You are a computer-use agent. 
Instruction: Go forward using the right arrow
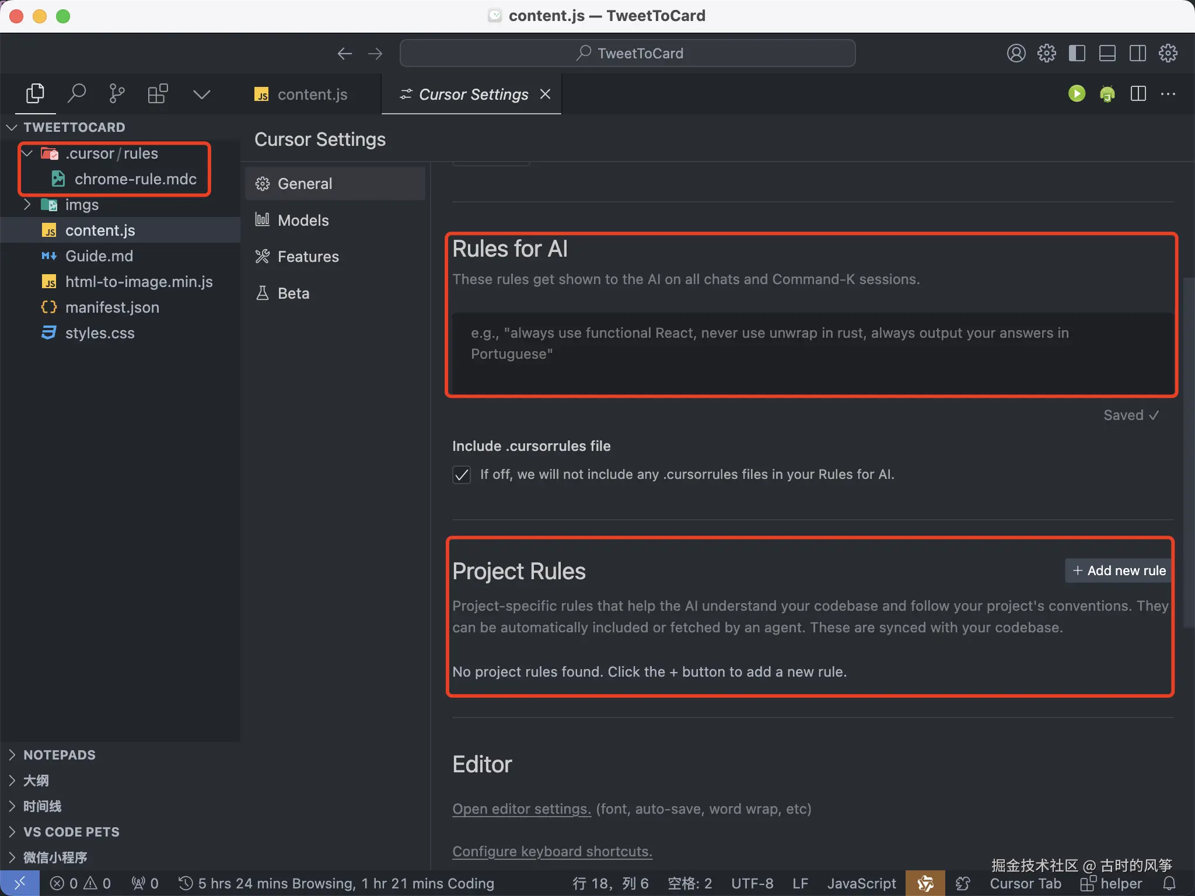(375, 54)
